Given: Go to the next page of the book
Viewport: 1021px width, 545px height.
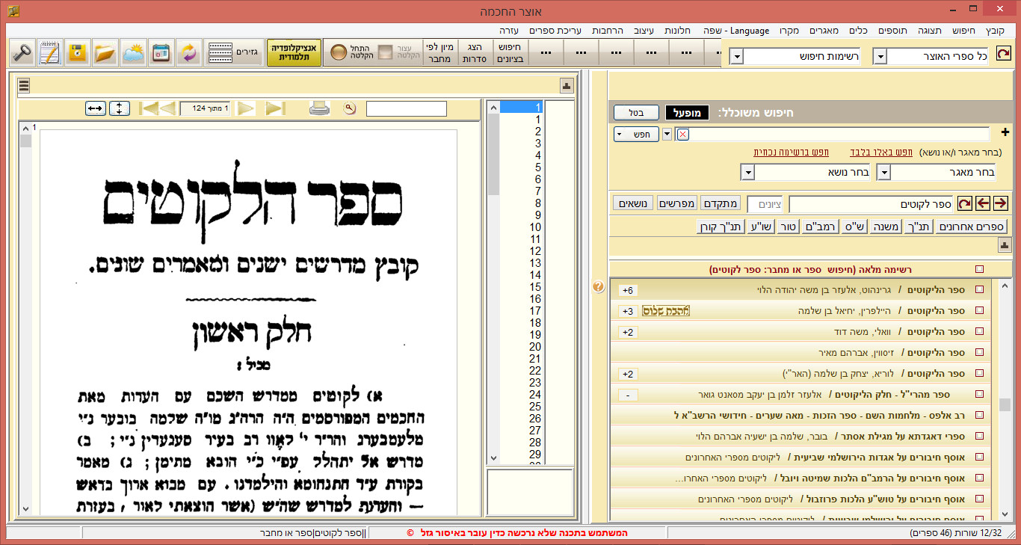Looking at the screenshot, I should pos(246,108).
